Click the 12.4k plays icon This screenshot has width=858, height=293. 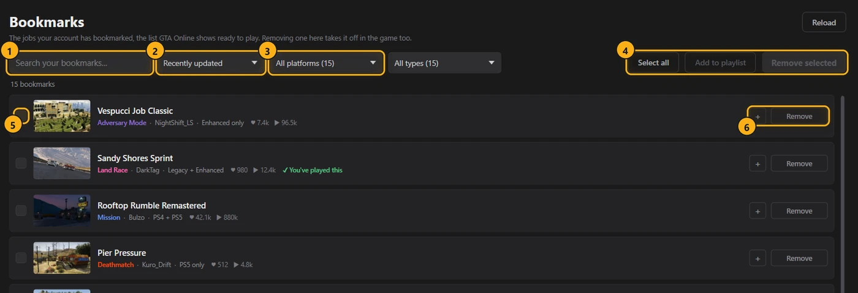[x=256, y=170]
